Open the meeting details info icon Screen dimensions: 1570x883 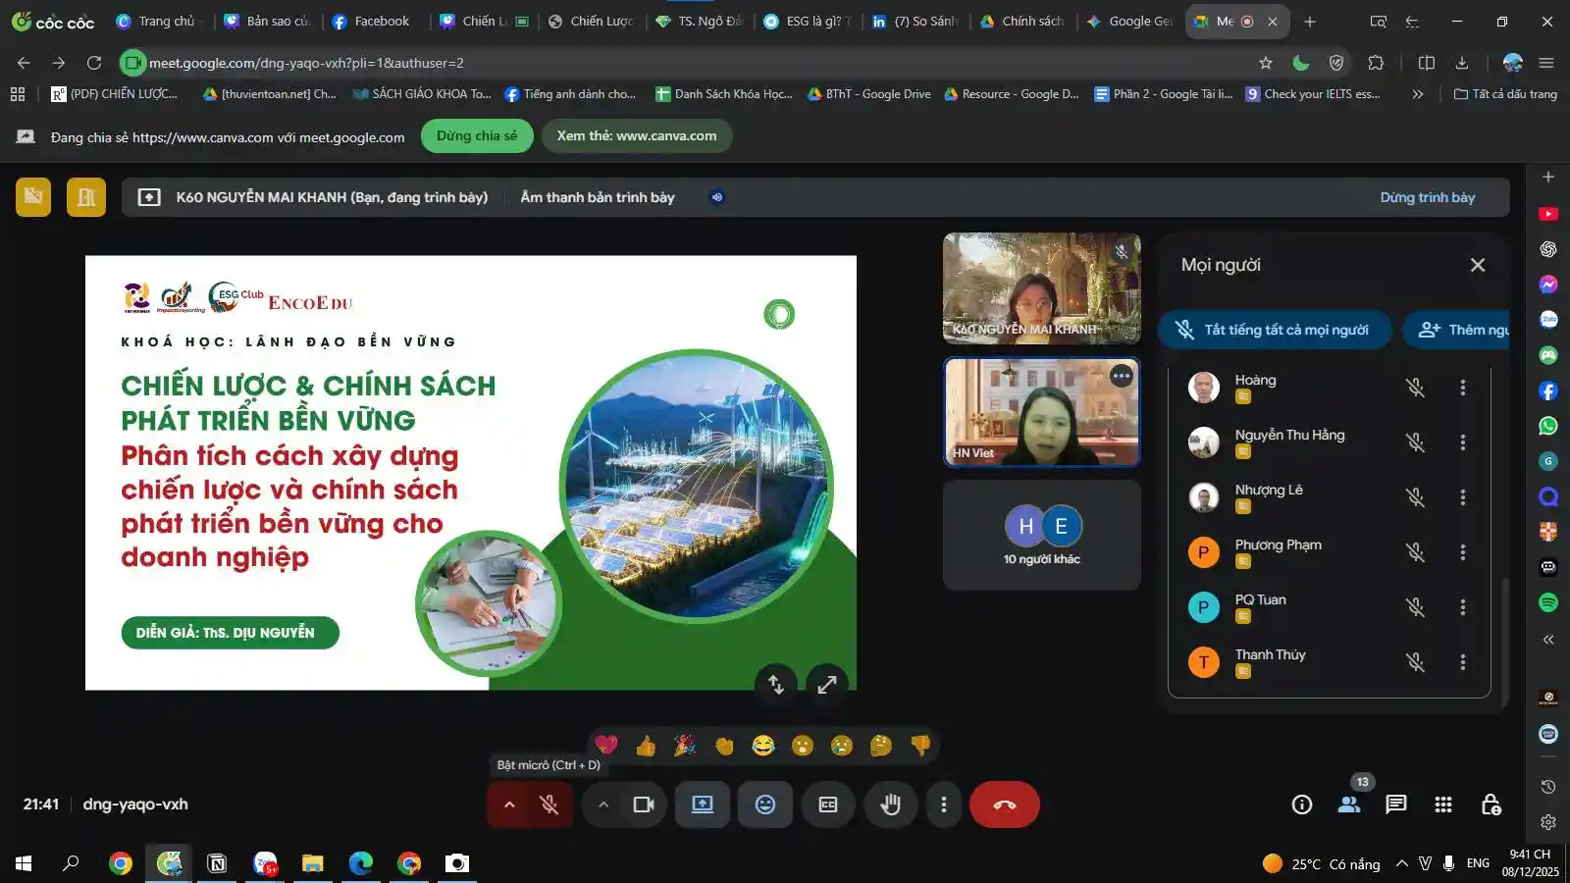coord(1302,805)
